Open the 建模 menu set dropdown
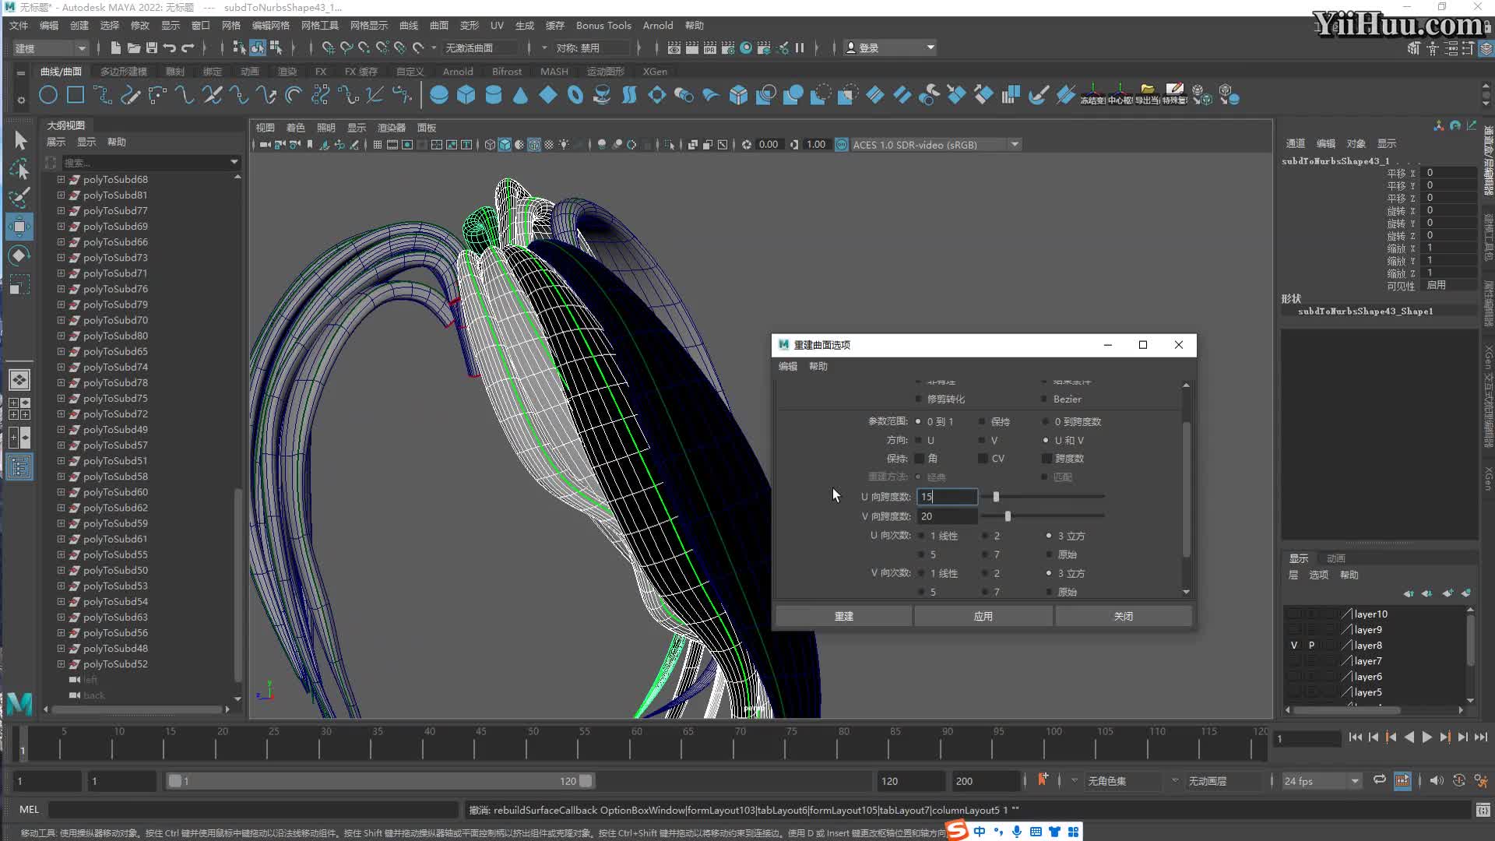The width and height of the screenshot is (1495, 841). click(50, 48)
